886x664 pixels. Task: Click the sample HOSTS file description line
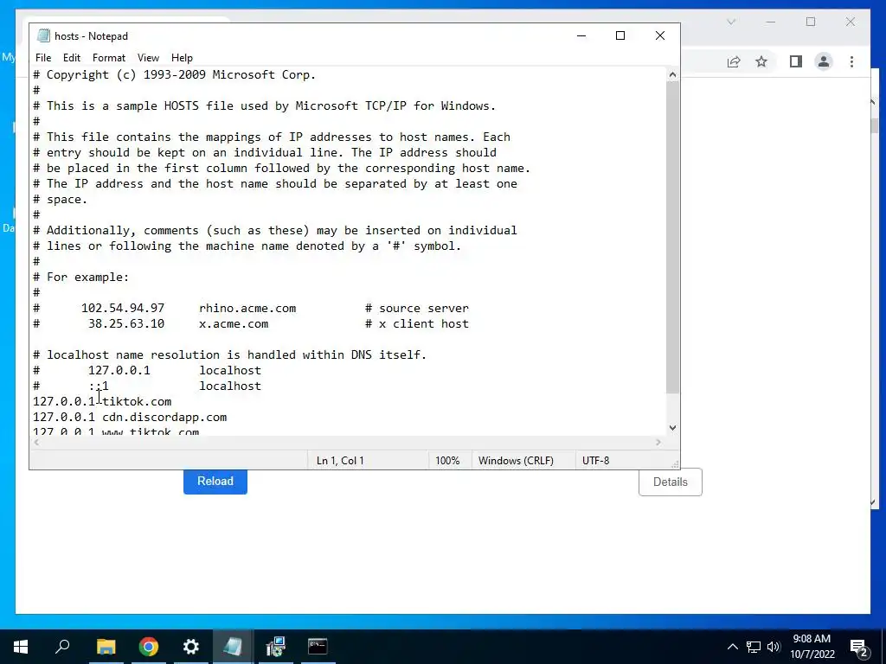pos(264,106)
